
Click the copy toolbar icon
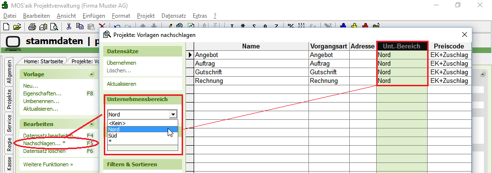[80, 26]
